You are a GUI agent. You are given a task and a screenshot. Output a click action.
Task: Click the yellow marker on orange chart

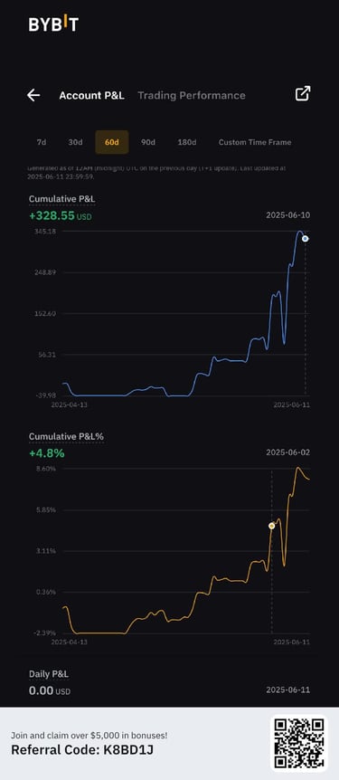(x=271, y=526)
